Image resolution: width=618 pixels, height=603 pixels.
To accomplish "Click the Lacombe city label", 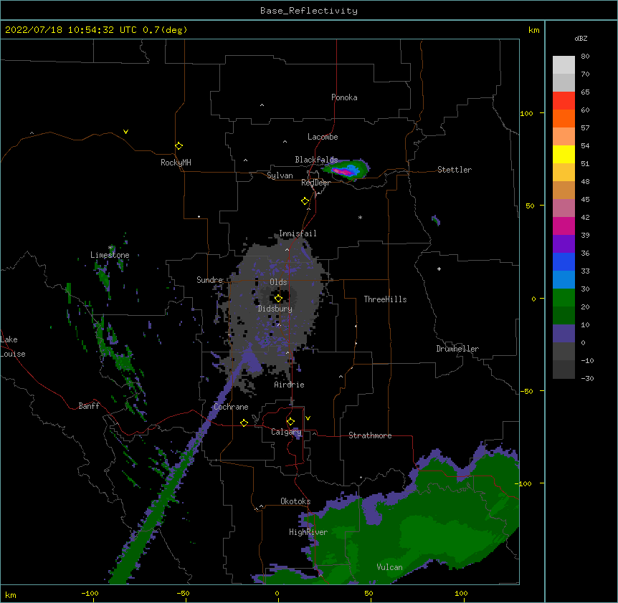I will (x=323, y=137).
